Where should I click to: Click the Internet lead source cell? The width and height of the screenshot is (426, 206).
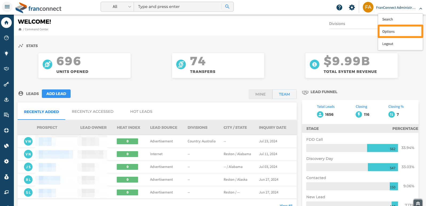pos(156,154)
